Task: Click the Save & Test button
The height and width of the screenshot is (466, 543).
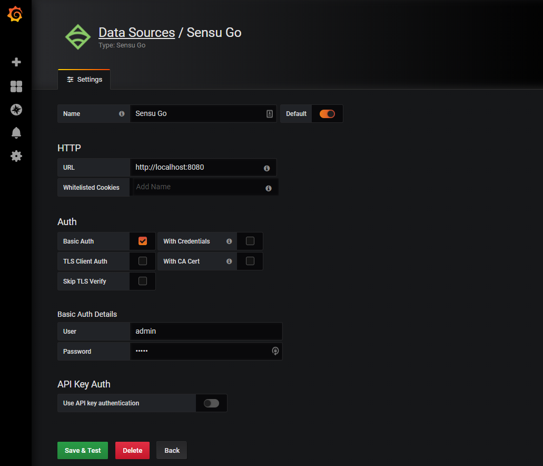Action: (x=83, y=450)
